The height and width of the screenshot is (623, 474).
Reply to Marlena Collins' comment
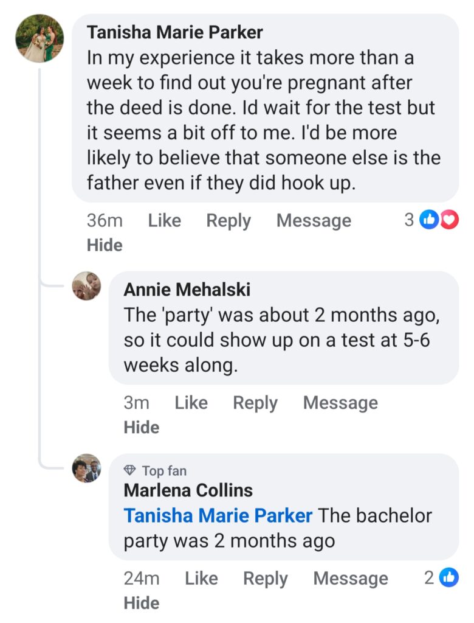(x=266, y=579)
